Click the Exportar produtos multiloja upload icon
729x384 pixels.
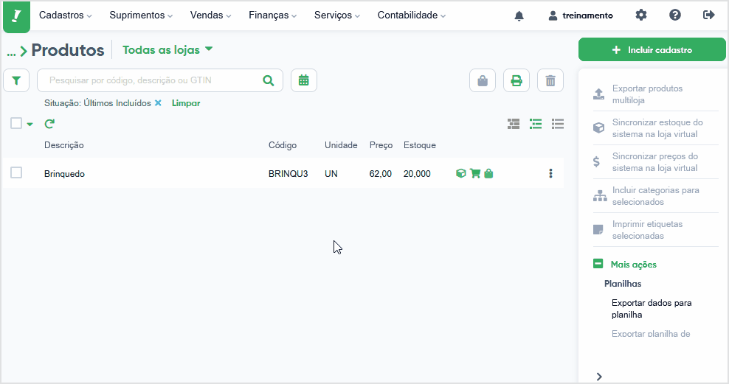[599, 94]
